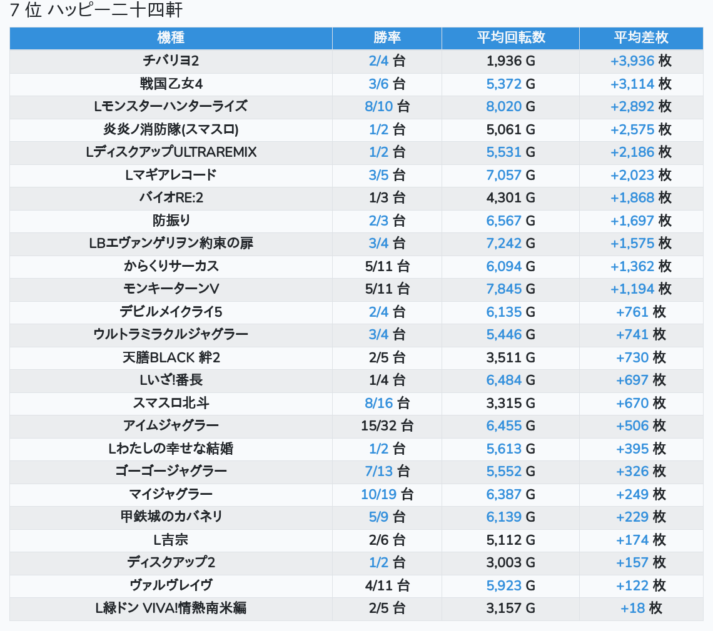Click the +3,936 枚 difference value

pyautogui.click(x=641, y=61)
